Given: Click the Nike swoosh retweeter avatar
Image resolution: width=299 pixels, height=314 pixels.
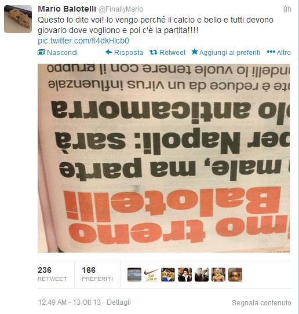Looking at the screenshot, I should coord(151,275).
